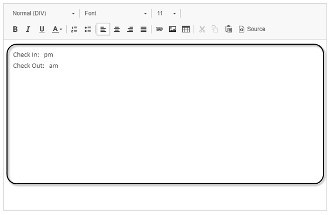Open the font color picker

point(57,29)
